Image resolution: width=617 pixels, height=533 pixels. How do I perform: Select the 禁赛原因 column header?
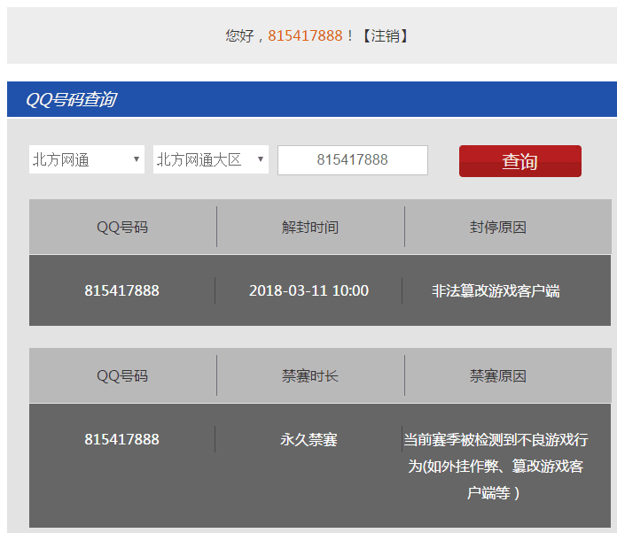[498, 376]
